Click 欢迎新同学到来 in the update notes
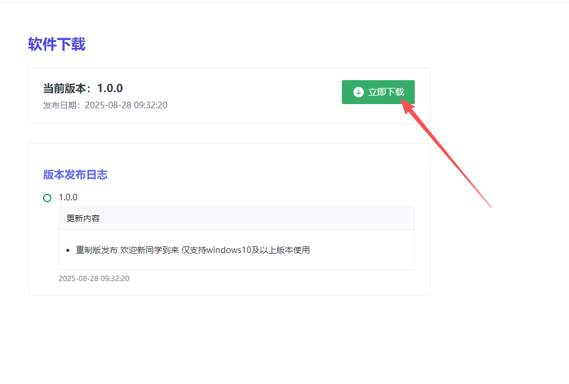This screenshot has width=569, height=384. point(149,250)
